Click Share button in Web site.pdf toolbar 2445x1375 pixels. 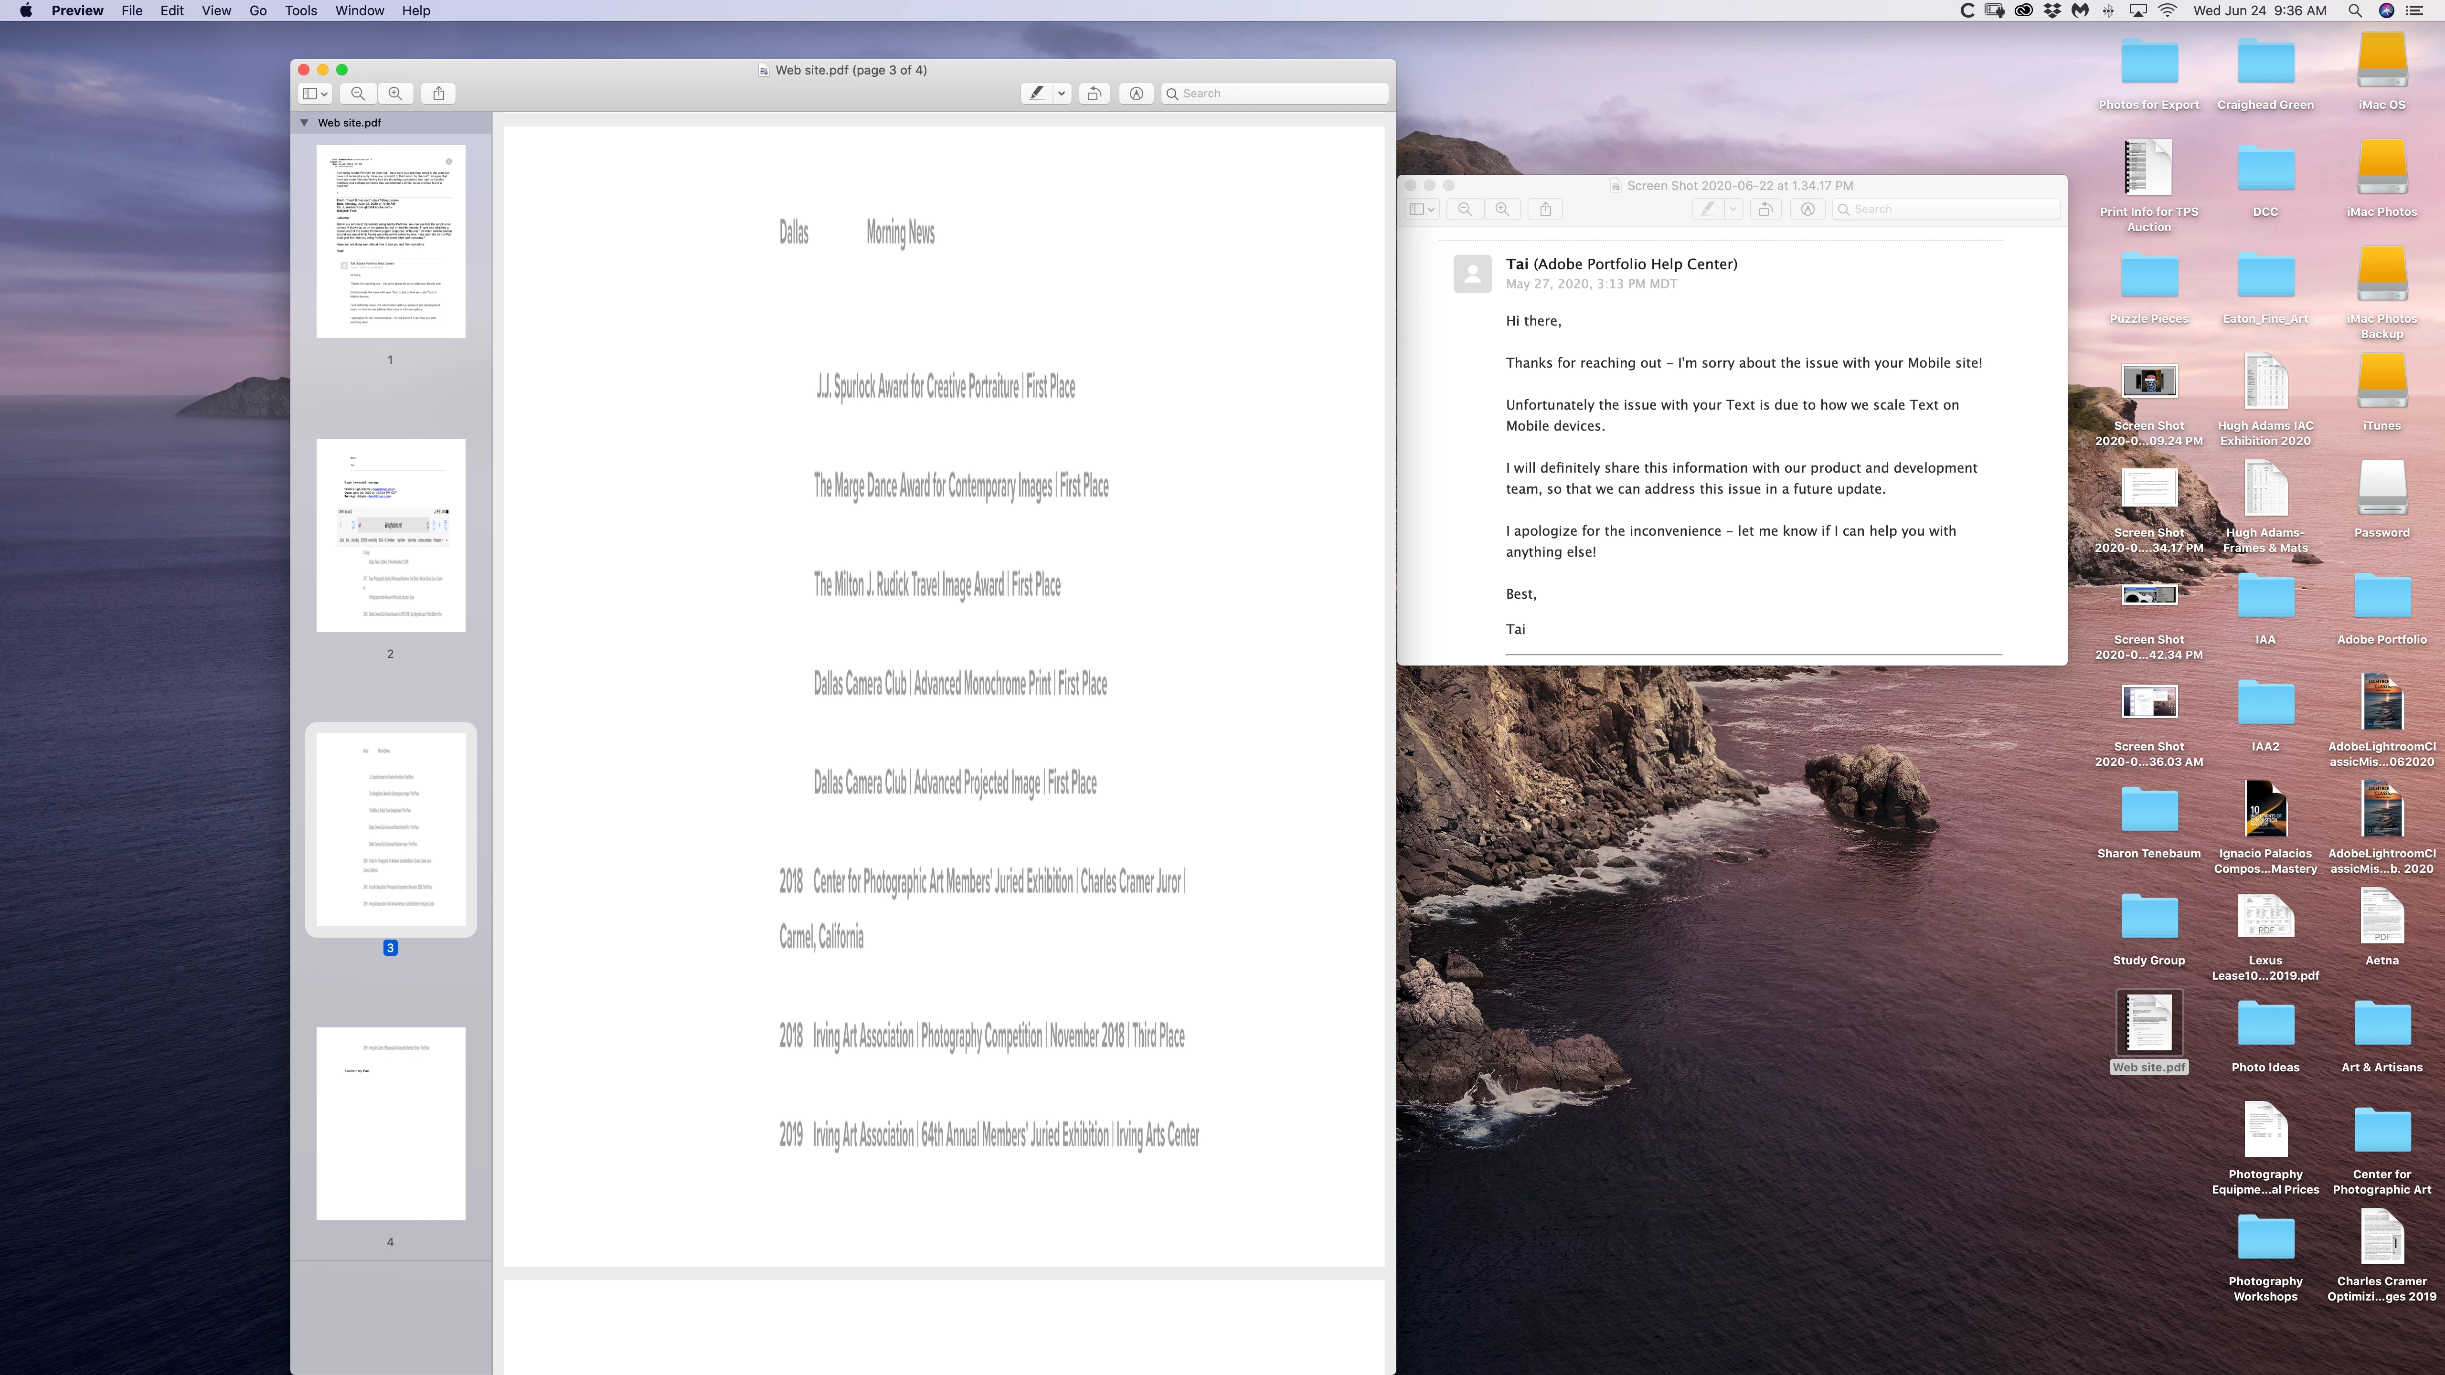438,93
